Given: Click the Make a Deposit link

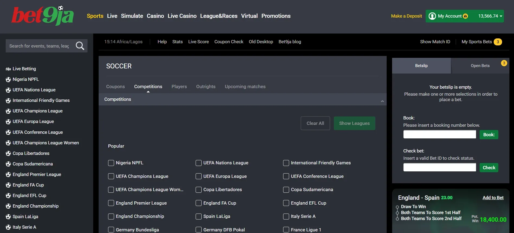Looking at the screenshot, I should coord(406,16).
